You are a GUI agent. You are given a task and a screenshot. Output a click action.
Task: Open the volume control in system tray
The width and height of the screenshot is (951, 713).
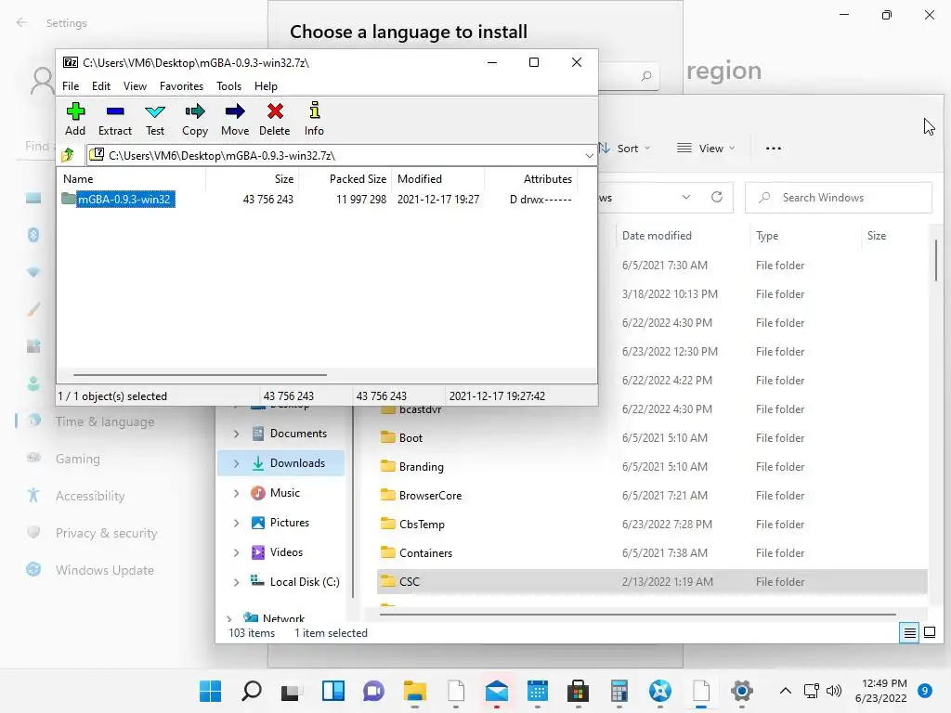[834, 691]
